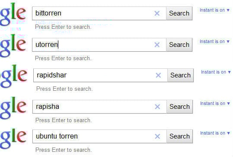This screenshot has width=233, height=157.
Task: Click inside the 'rapisha' search field
Action: (x=99, y=107)
